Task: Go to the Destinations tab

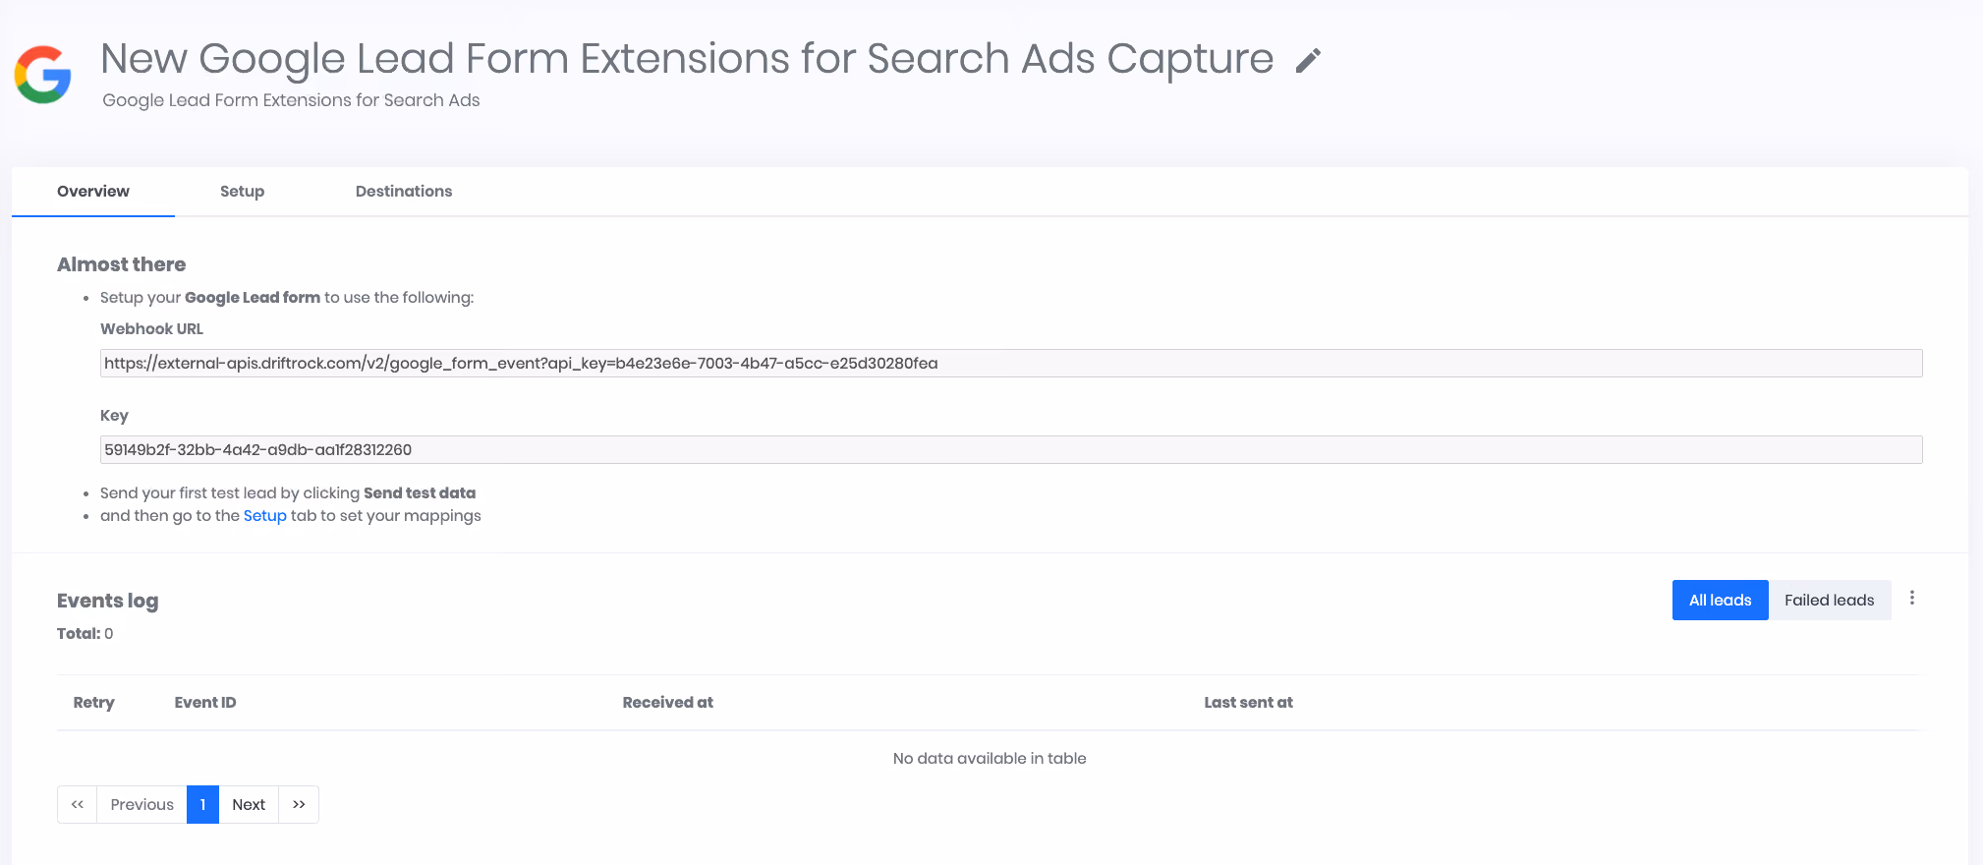Action: [x=404, y=191]
